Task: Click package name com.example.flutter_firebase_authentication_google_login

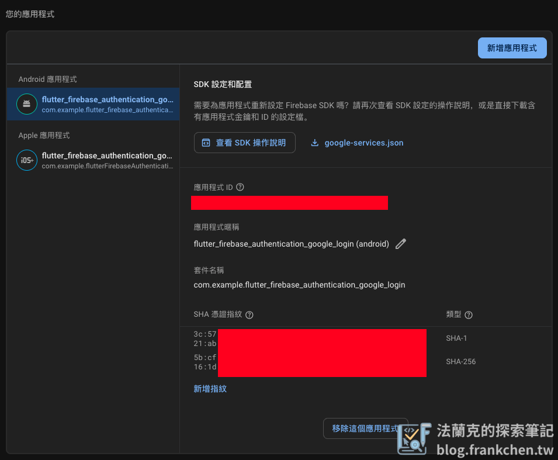Action: pyautogui.click(x=299, y=285)
